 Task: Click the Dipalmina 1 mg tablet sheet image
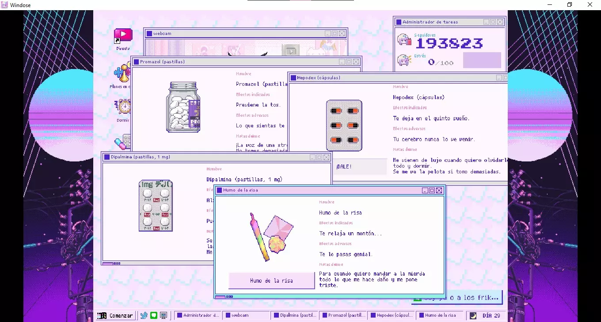[156, 206]
